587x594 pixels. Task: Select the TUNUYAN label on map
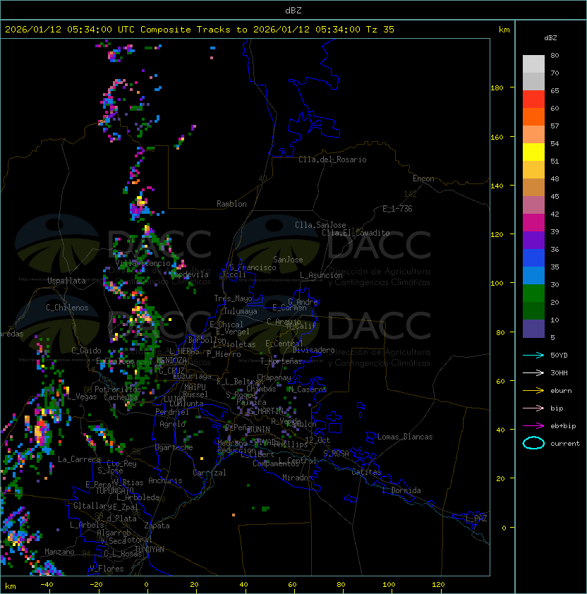(x=150, y=550)
